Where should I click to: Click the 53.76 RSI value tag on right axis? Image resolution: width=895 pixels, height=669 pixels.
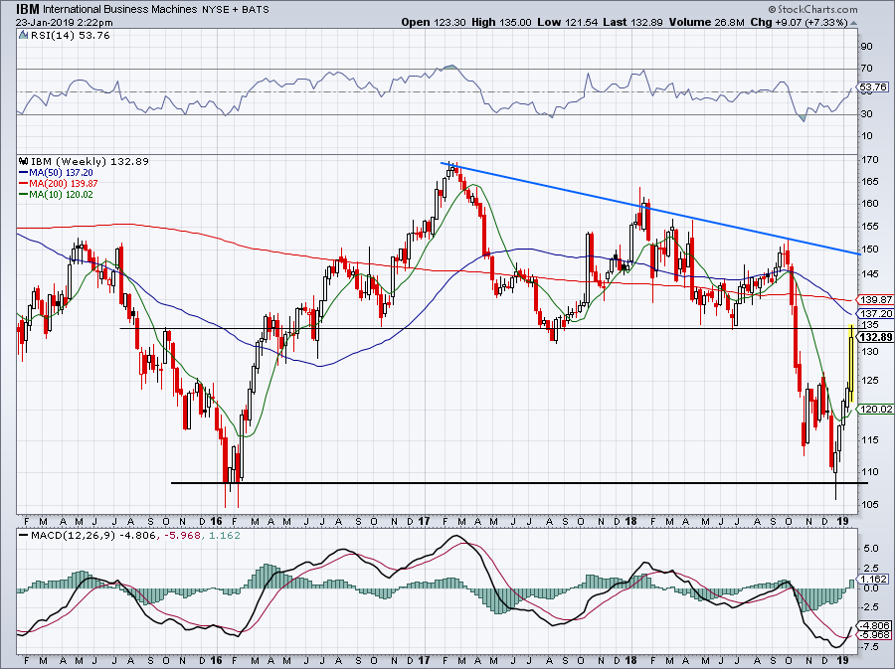(x=873, y=87)
